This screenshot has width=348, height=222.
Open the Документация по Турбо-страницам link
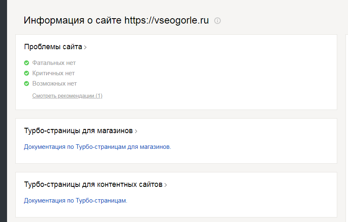(x=75, y=201)
